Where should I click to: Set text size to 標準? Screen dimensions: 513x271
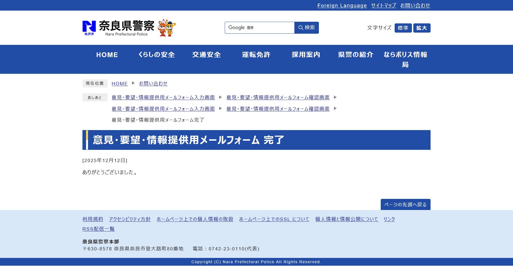click(403, 28)
